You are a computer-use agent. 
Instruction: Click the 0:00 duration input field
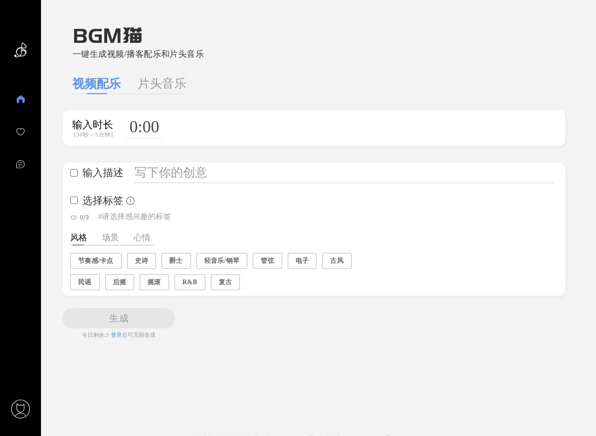[144, 127]
